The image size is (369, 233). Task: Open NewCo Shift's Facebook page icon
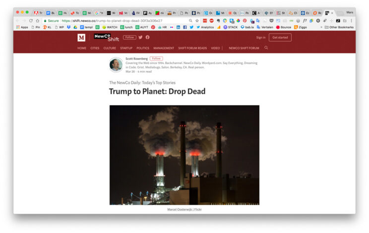click(x=147, y=37)
